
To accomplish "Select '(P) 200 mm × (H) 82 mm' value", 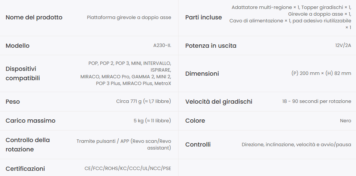I will (321, 73).
